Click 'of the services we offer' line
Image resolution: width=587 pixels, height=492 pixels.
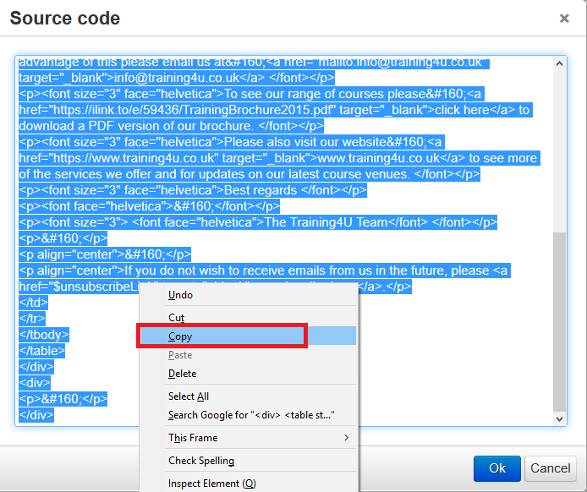click(250, 174)
